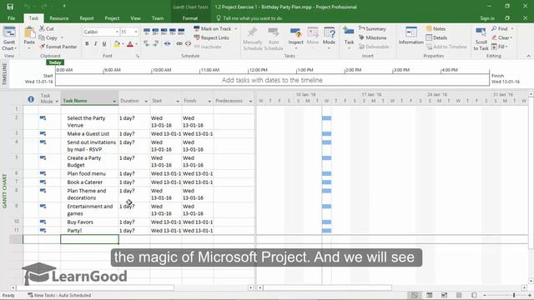Open the Calibri font name box

101,32
